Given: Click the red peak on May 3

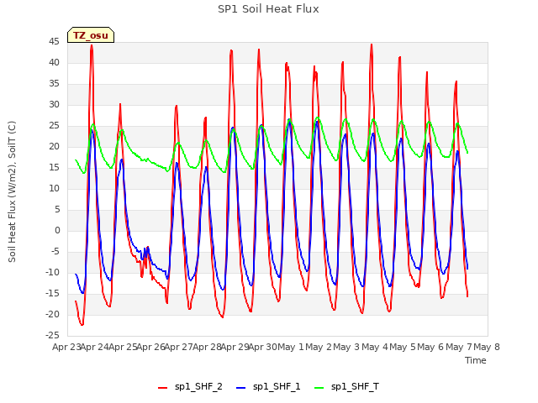Looking at the screenshot, I should [372, 44].
